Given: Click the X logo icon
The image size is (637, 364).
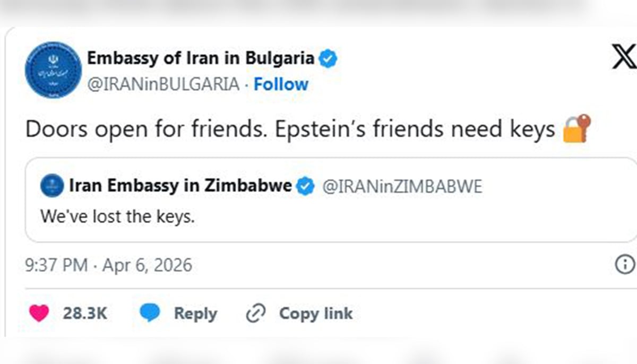Looking at the screenshot, I should (x=624, y=57).
